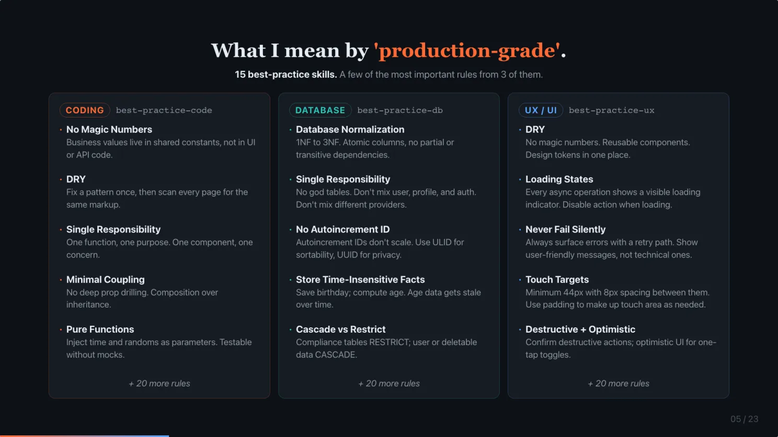Click the 'Pure Functions' rule heading
Viewport: 778px width, 437px height.
(100, 329)
